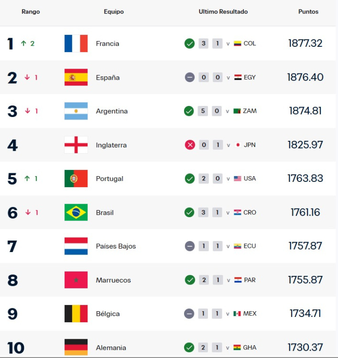The image size is (338, 358).
Task: Click the green up arrow for Portugal
Action: tap(27, 179)
